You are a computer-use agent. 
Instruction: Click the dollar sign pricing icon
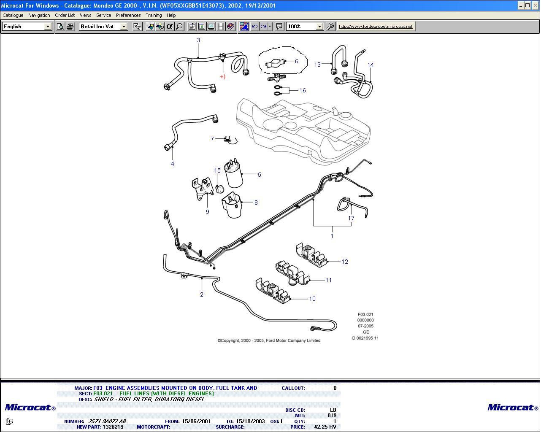pos(201,27)
